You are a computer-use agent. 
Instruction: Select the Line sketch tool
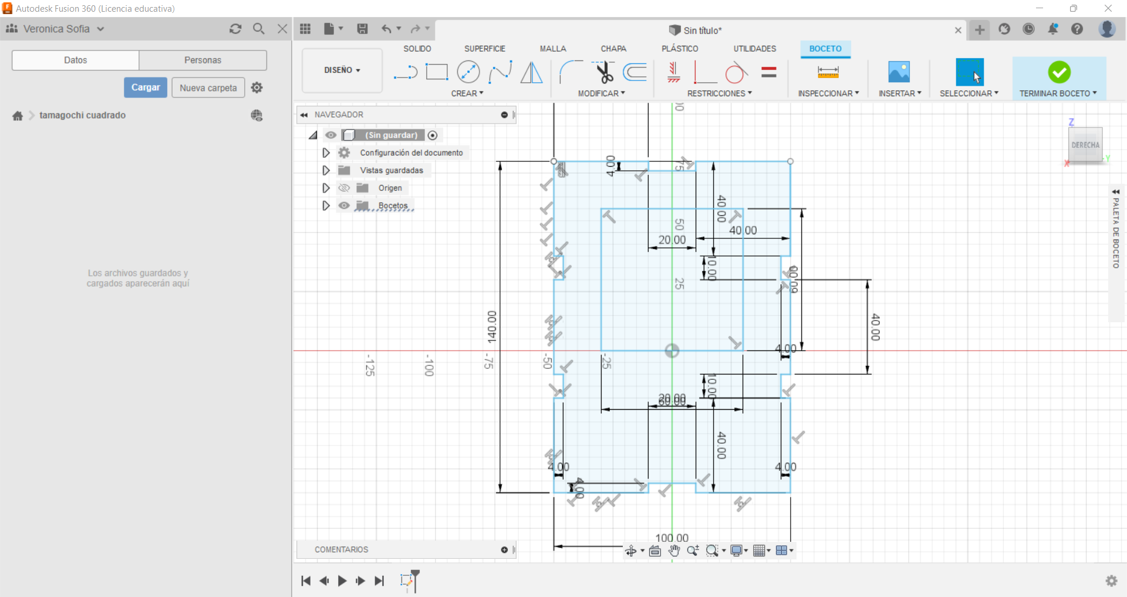[405, 72]
